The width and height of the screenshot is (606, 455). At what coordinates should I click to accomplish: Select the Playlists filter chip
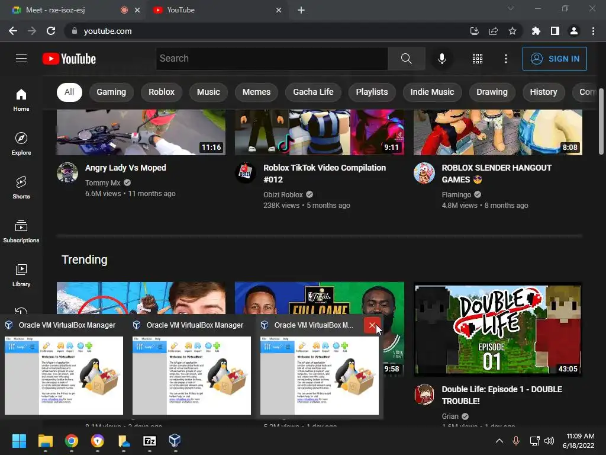tap(372, 92)
